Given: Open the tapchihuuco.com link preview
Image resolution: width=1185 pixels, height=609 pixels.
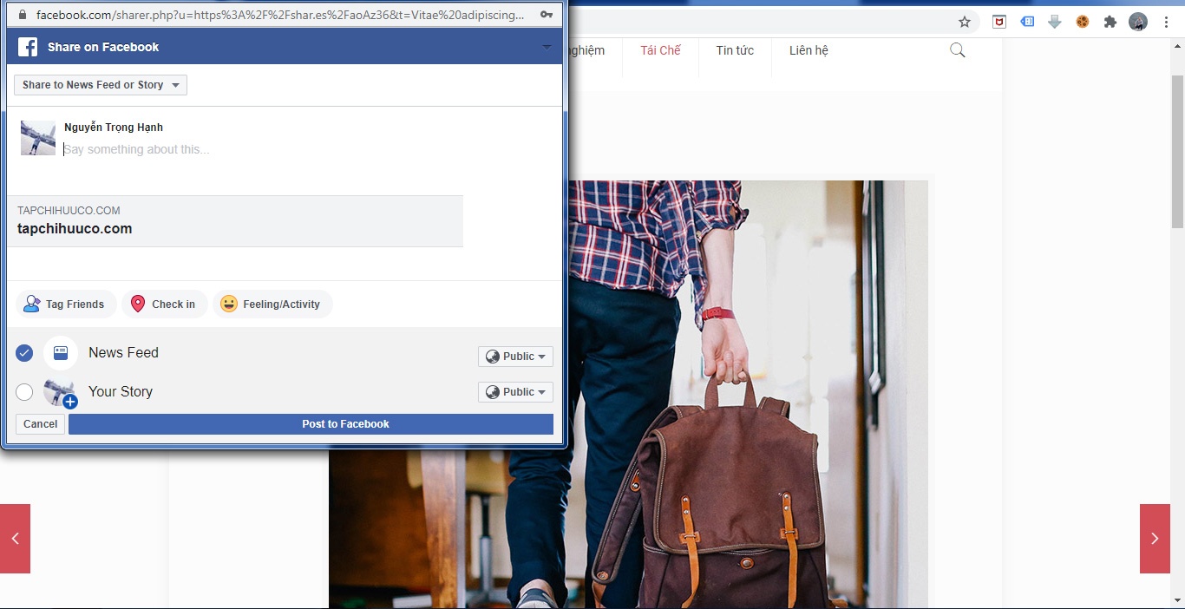Looking at the screenshot, I should coord(235,221).
